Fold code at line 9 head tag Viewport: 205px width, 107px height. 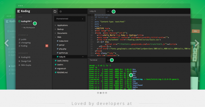point(93,33)
